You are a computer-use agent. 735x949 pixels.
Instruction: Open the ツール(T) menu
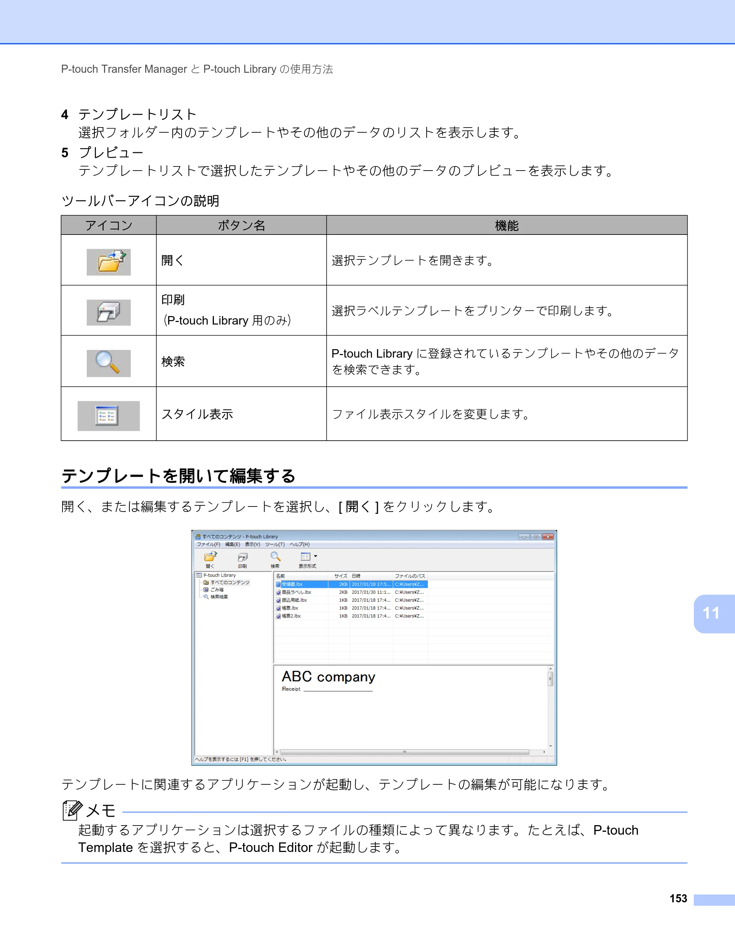coord(275,544)
